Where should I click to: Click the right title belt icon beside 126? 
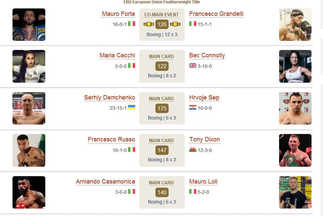tap(175, 24)
